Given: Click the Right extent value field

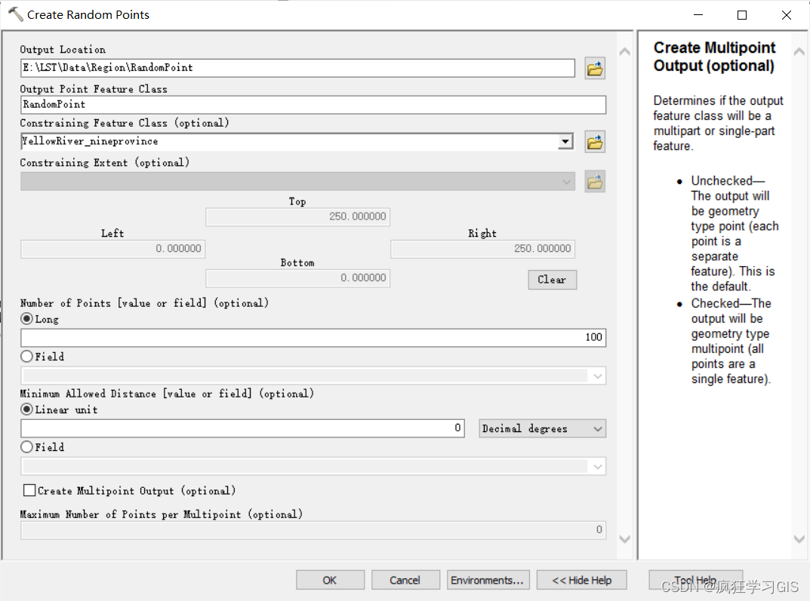Looking at the screenshot, I should tap(482, 249).
